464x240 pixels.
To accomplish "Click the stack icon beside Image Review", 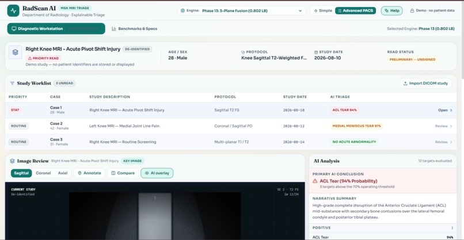I will click(x=12, y=161).
